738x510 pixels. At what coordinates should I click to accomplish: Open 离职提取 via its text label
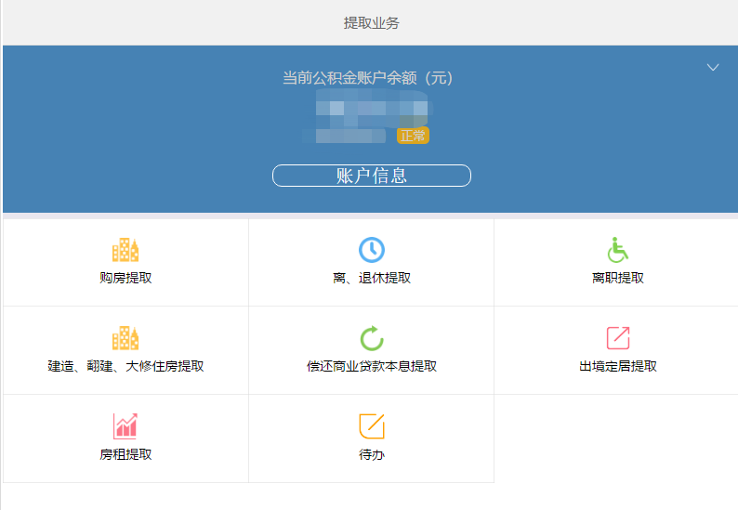(617, 278)
